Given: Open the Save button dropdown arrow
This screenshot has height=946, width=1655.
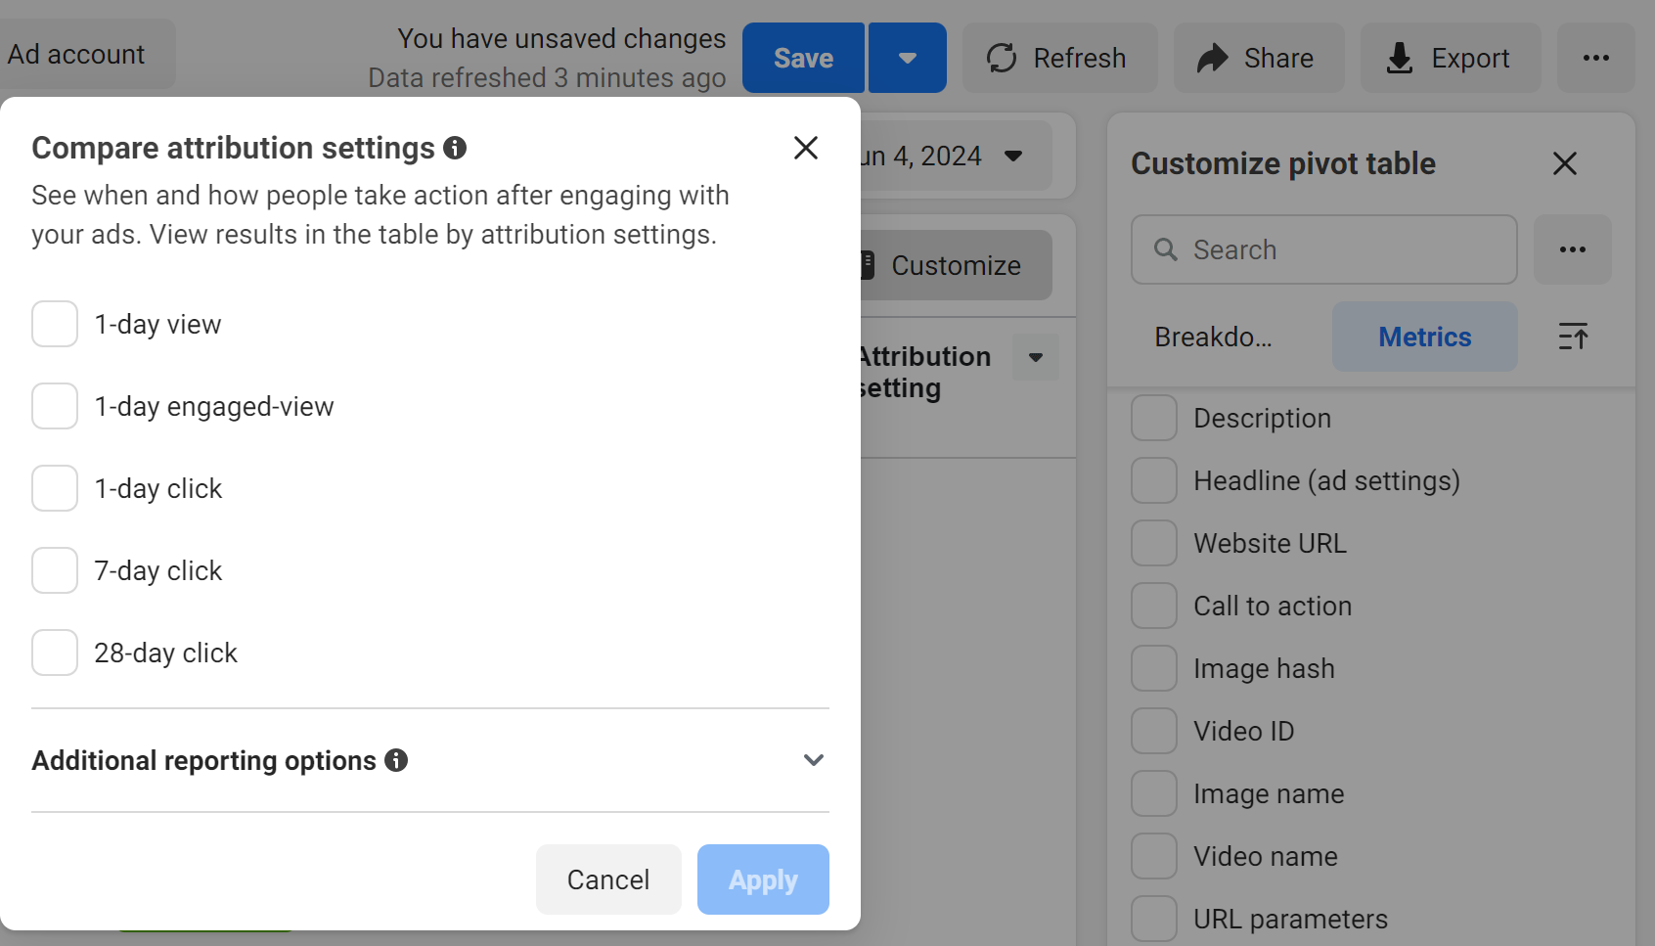Looking at the screenshot, I should [907, 58].
